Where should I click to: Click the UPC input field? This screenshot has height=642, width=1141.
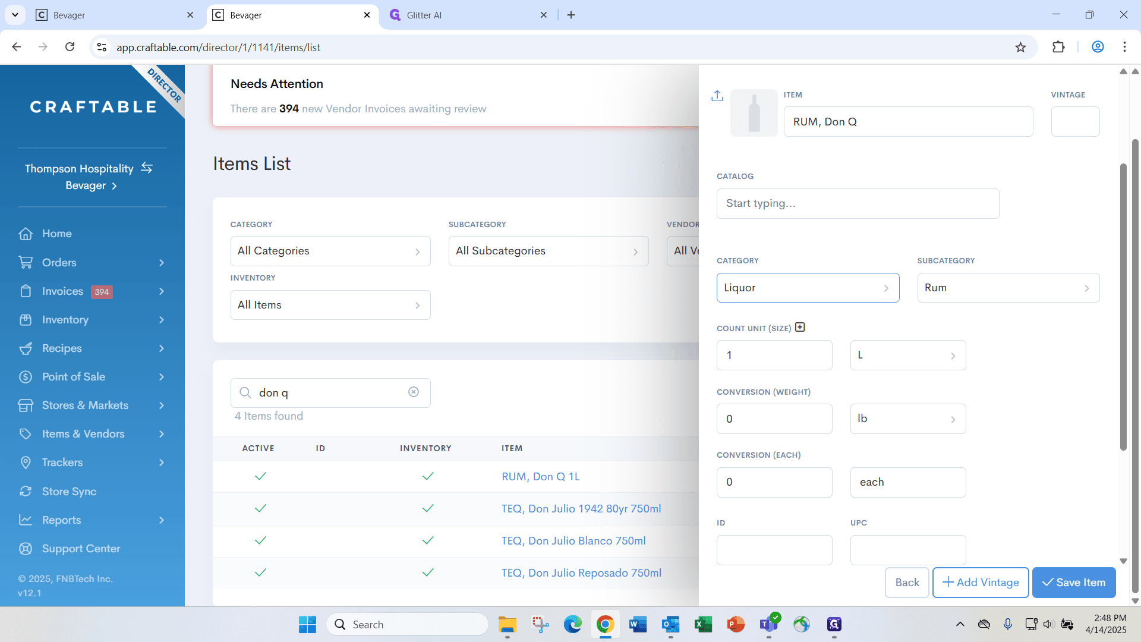[x=908, y=550]
